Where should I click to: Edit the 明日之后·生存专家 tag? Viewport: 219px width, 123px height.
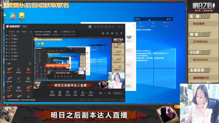tap(43, 35)
